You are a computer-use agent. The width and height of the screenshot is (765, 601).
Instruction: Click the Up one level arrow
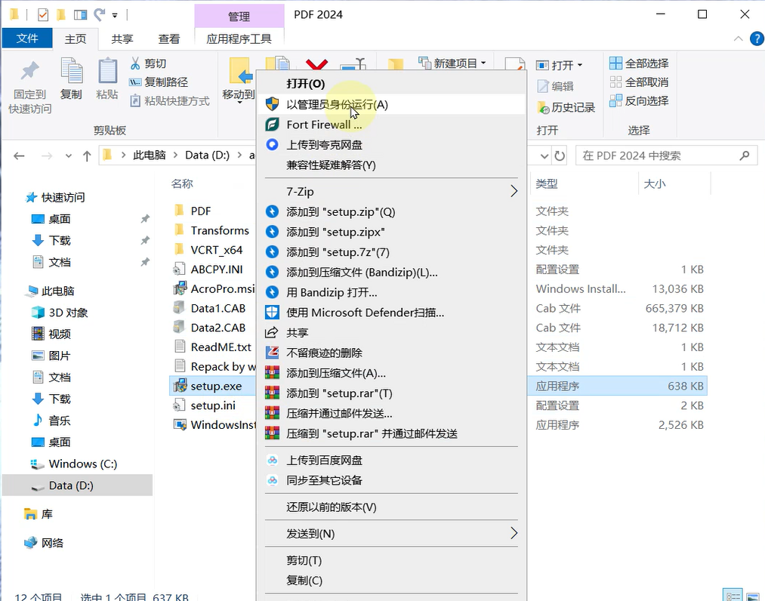87,156
